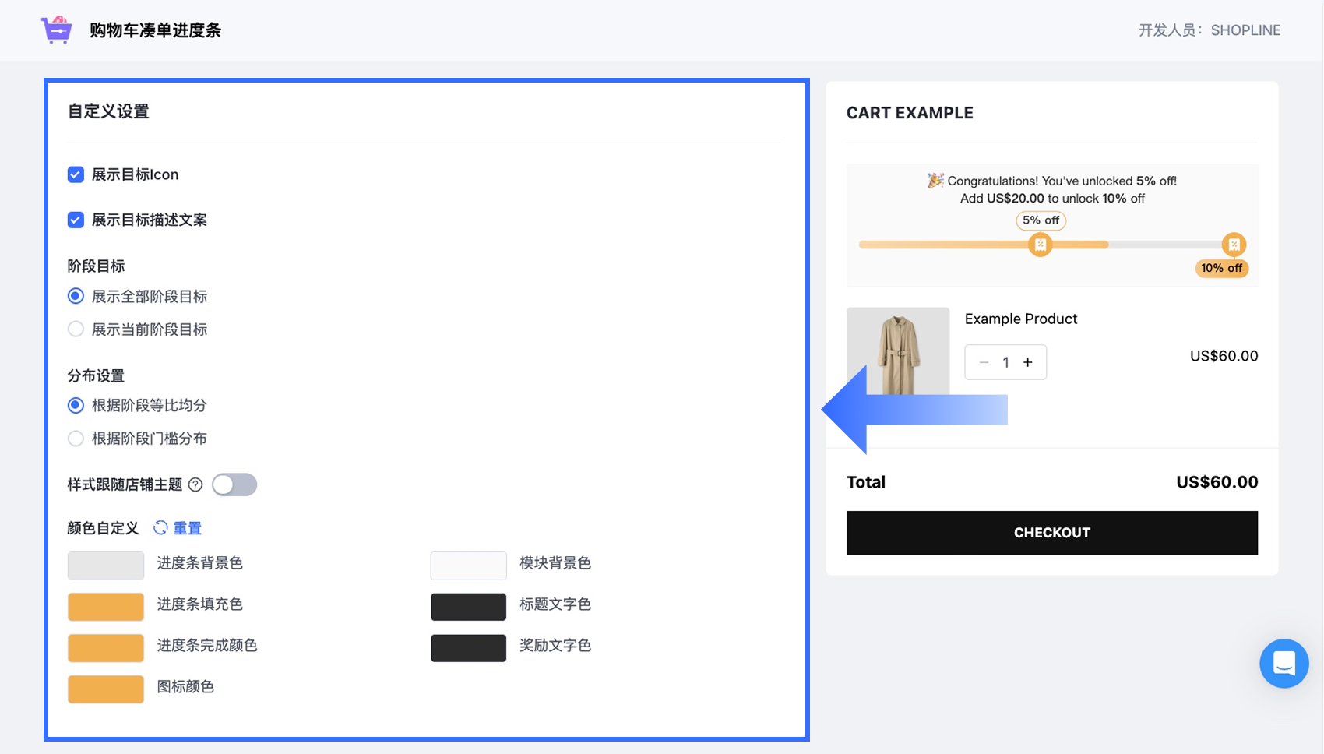The image size is (1324, 754).
Task: Decrease product quantity with minus button
Action: 984,362
